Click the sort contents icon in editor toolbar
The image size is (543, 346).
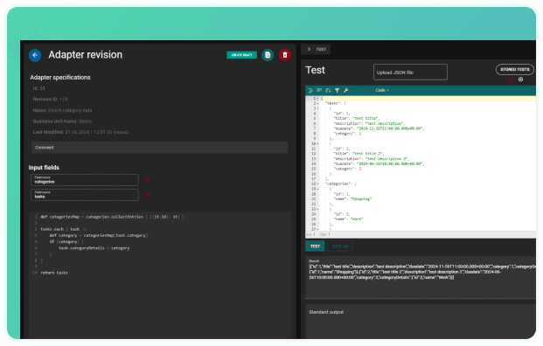tap(328, 90)
